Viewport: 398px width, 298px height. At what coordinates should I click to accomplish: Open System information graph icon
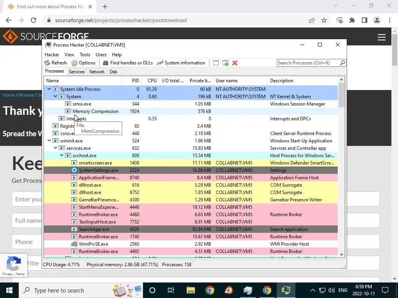[x=160, y=63]
